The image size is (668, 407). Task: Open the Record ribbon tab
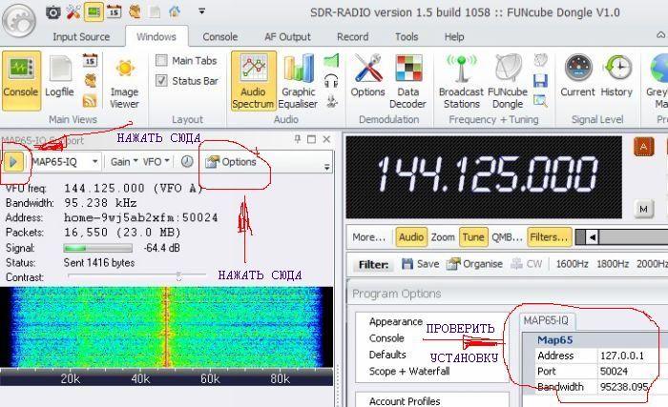[x=353, y=37]
